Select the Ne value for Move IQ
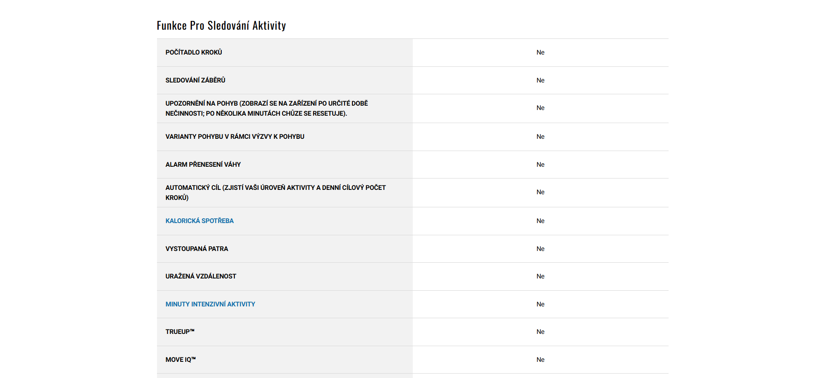The width and height of the screenshot is (826, 378). coord(540,360)
